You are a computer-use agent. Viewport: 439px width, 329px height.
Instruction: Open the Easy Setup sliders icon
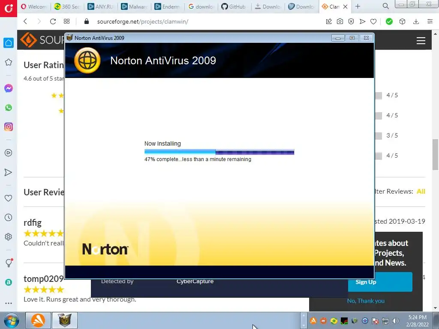coord(430,21)
